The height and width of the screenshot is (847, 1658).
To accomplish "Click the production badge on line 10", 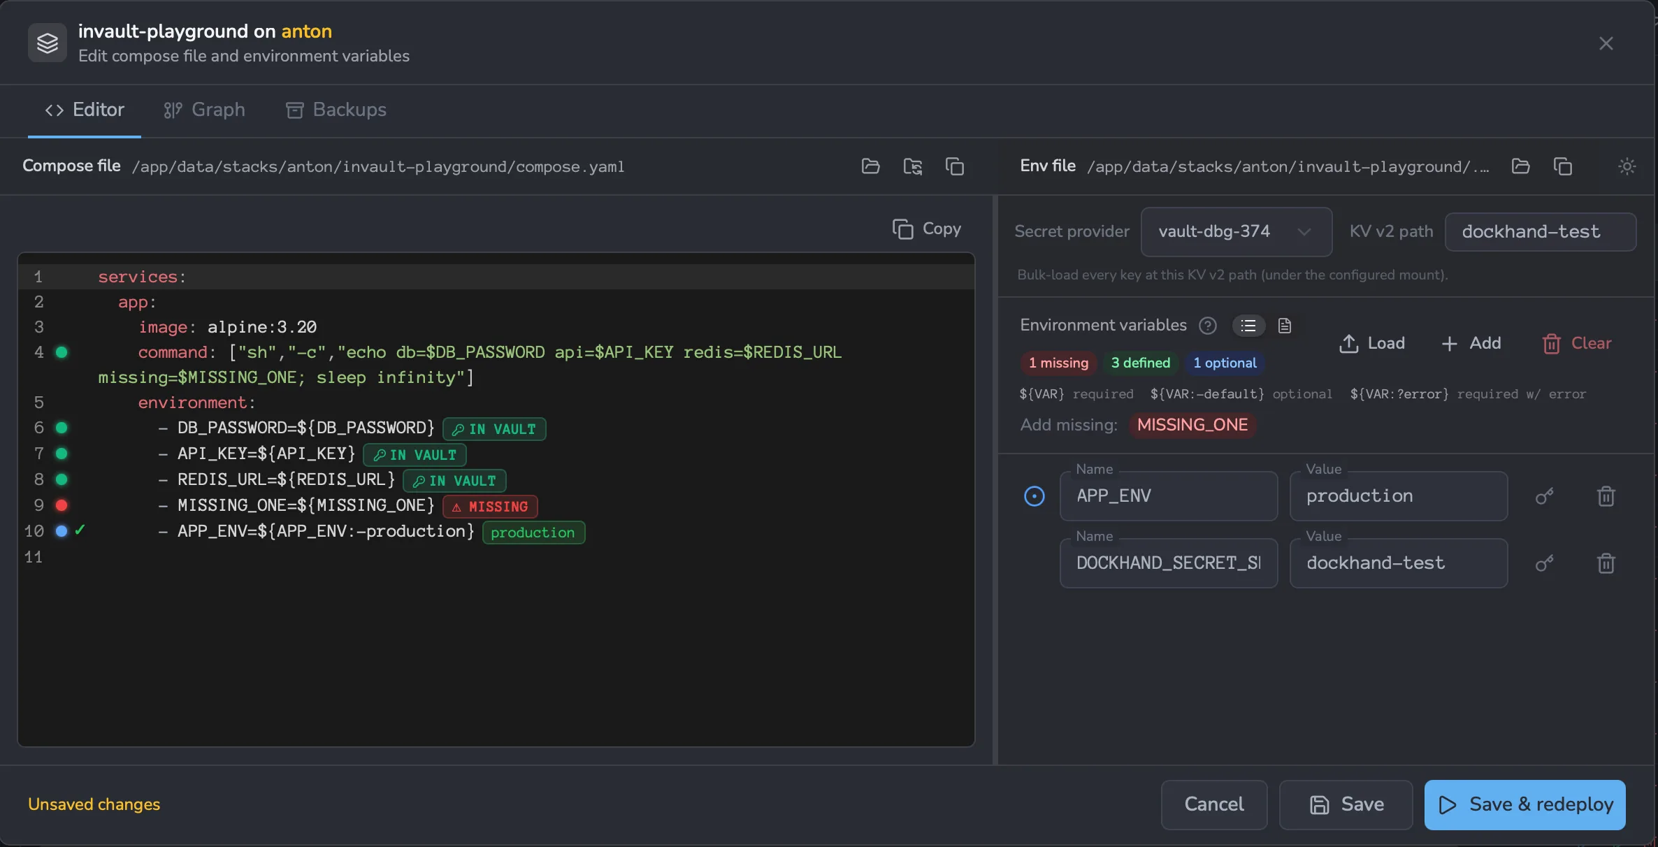I will pyautogui.click(x=533, y=533).
